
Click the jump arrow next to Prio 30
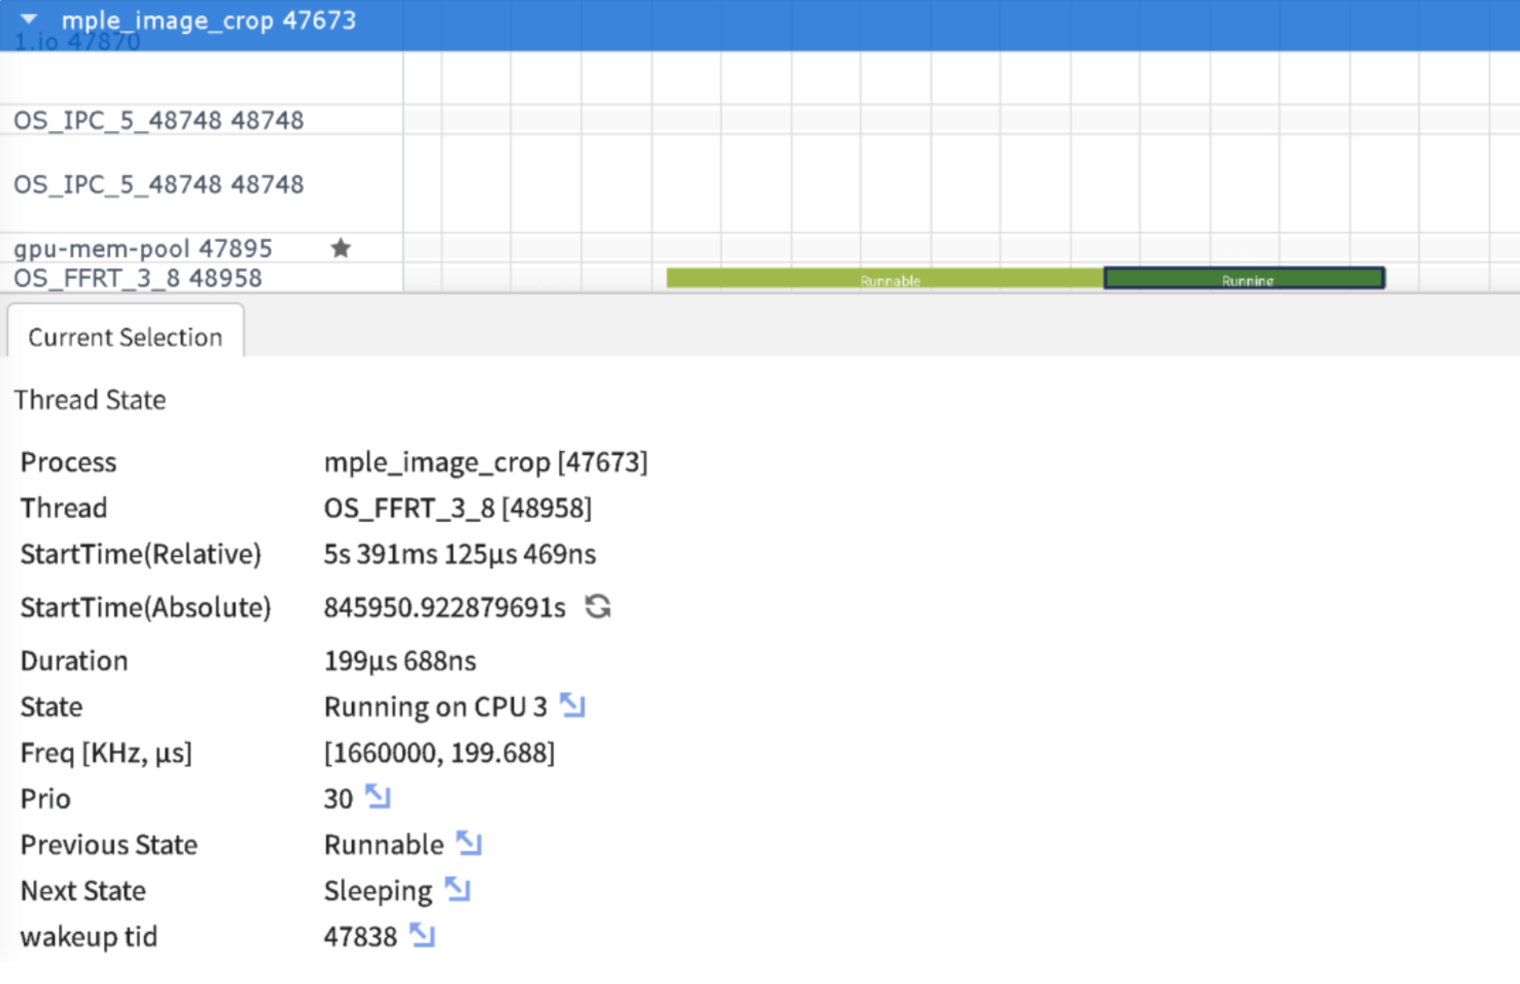click(377, 797)
